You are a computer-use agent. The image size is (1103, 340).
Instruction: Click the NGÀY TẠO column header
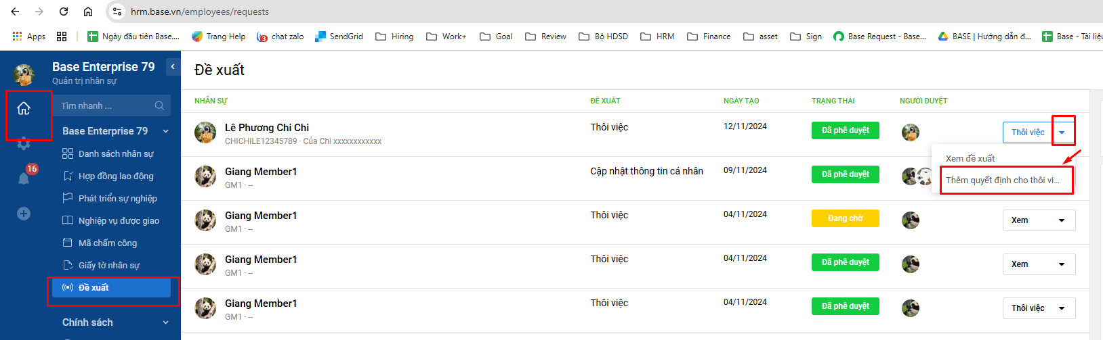[741, 101]
